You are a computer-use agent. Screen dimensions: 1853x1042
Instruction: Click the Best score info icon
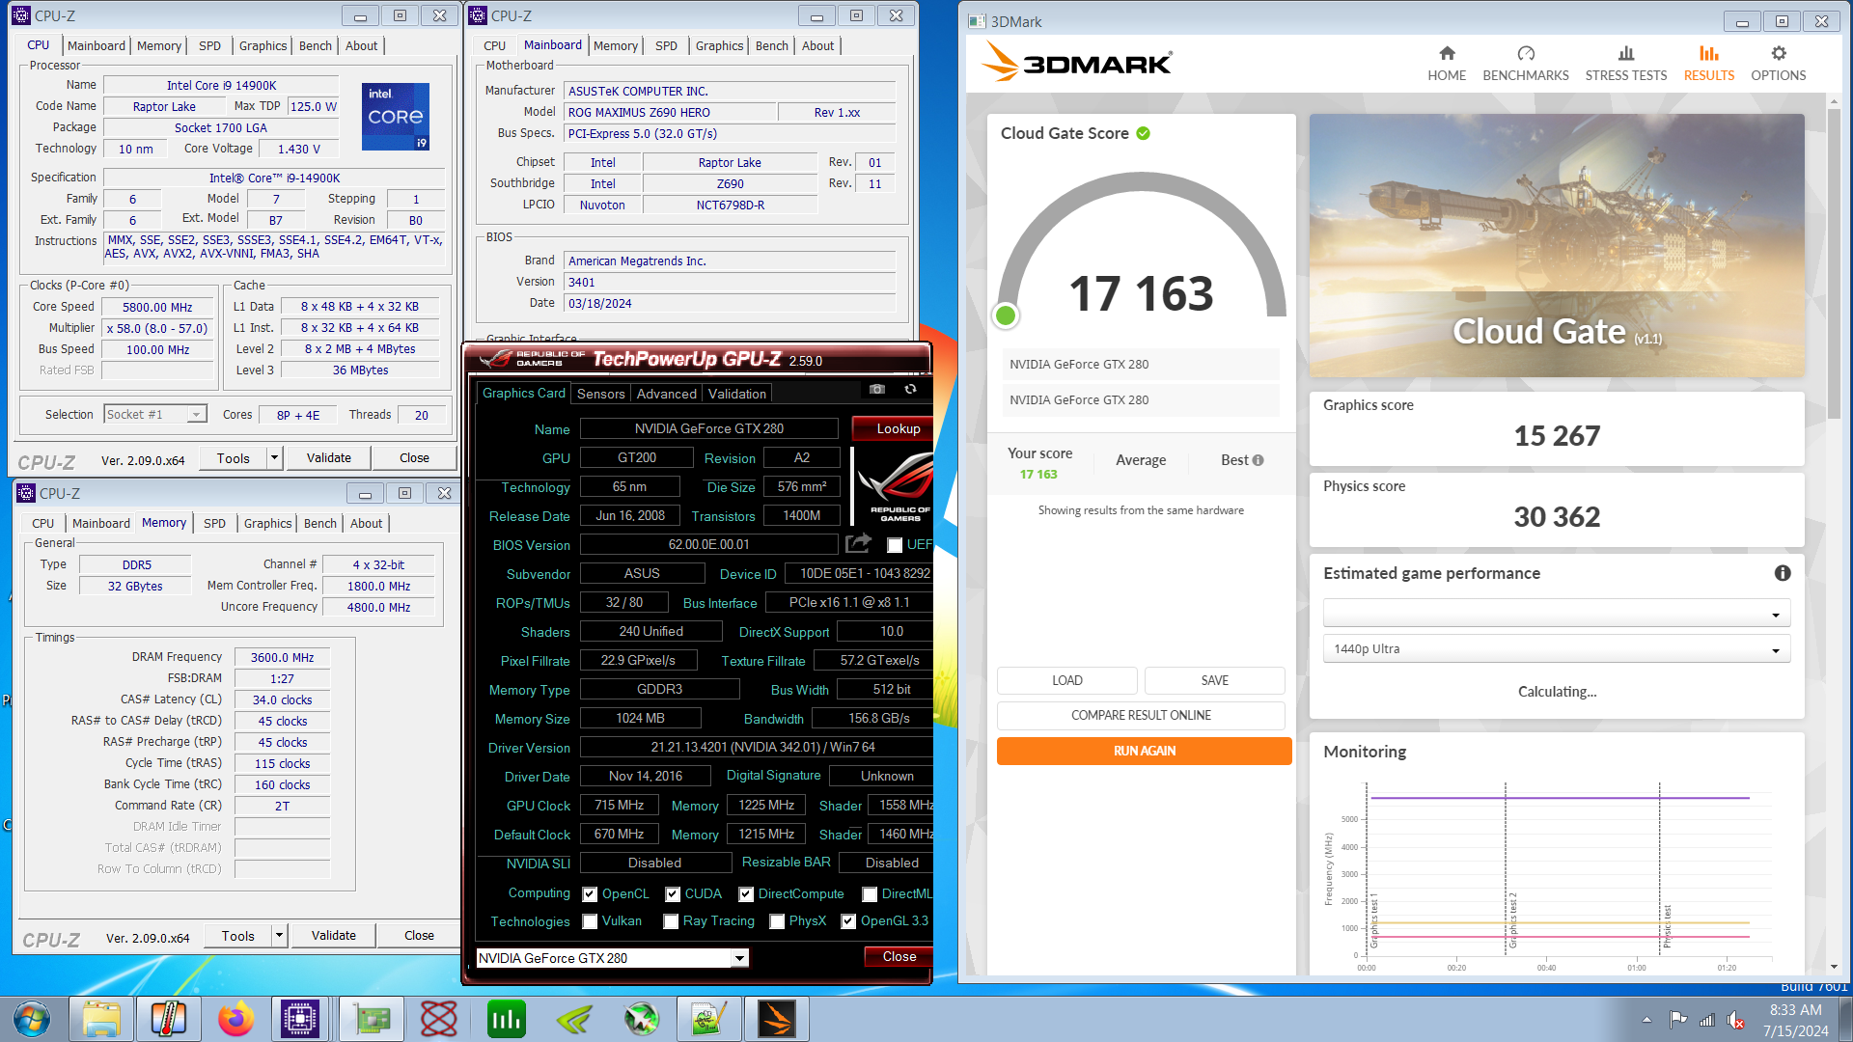click(1258, 460)
